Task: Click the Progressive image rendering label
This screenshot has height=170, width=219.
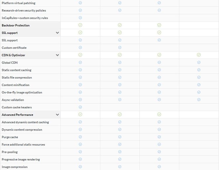Action: (x=21, y=160)
